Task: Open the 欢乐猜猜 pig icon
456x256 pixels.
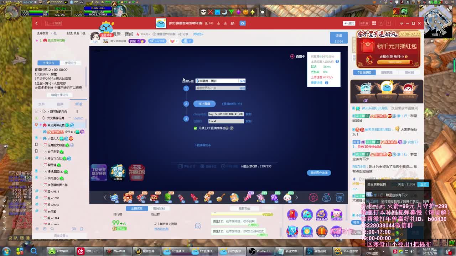Action: 336,214
